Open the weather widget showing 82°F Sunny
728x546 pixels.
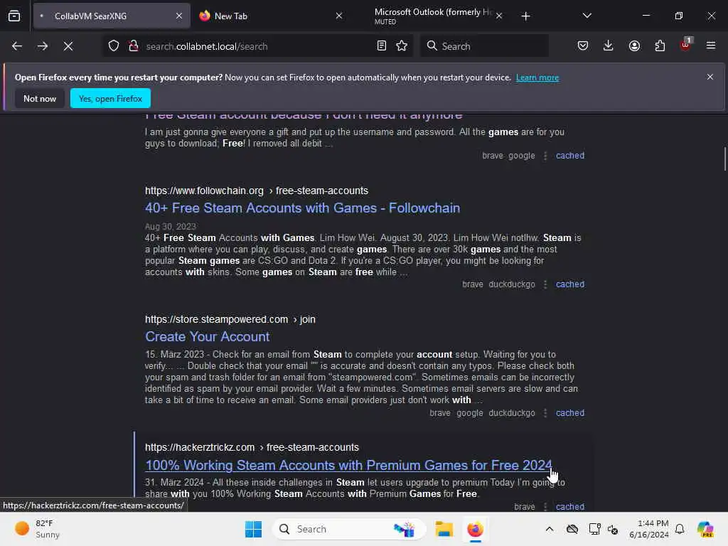pos(37,529)
